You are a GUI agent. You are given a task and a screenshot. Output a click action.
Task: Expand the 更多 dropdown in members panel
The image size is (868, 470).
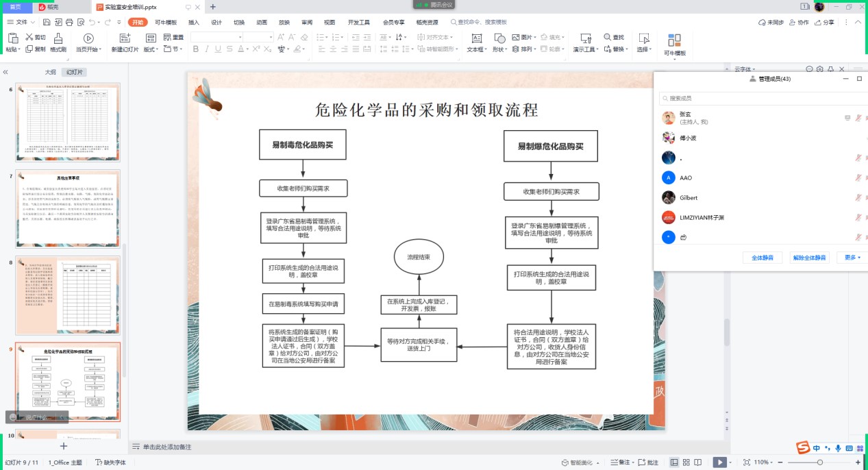pyautogui.click(x=852, y=258)
